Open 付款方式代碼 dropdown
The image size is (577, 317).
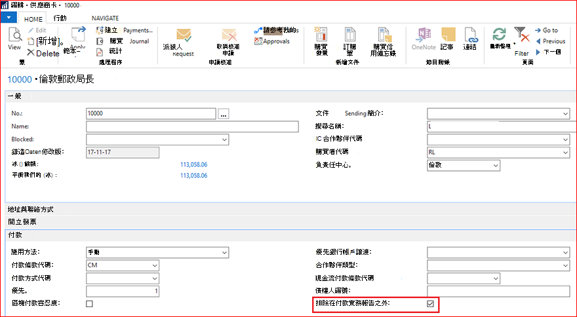(155, 278)
